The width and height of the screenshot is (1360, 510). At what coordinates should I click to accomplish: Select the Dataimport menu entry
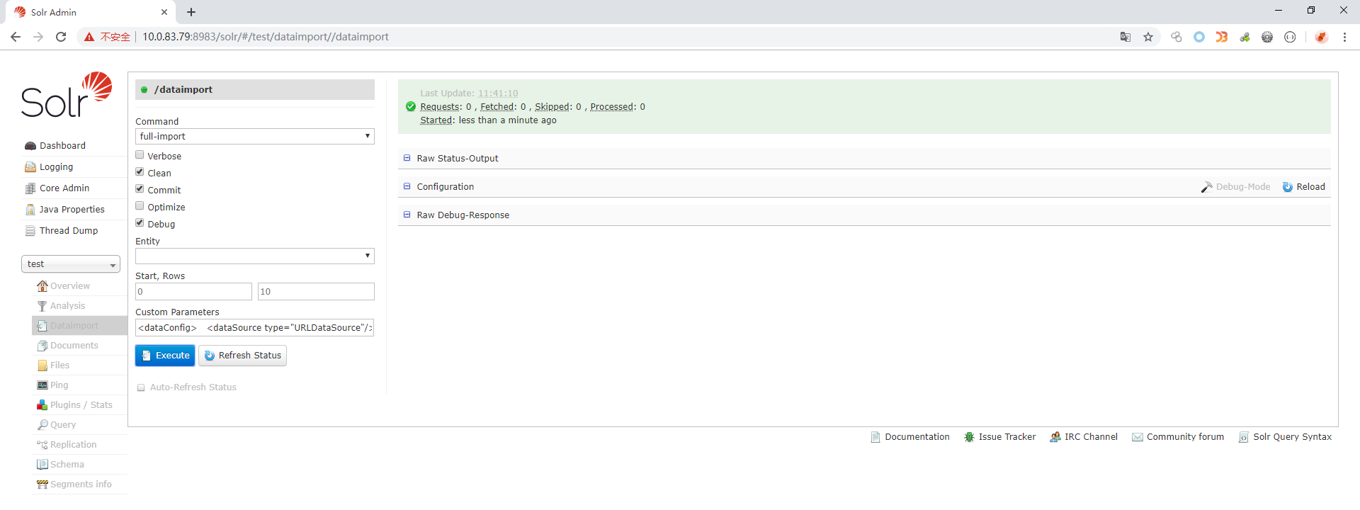pos(74,326)
